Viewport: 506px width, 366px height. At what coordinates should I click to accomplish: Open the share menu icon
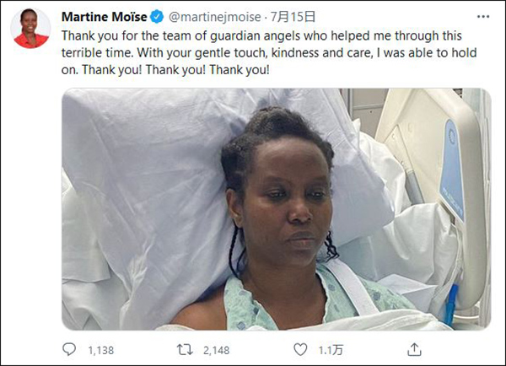click(414, 347)
